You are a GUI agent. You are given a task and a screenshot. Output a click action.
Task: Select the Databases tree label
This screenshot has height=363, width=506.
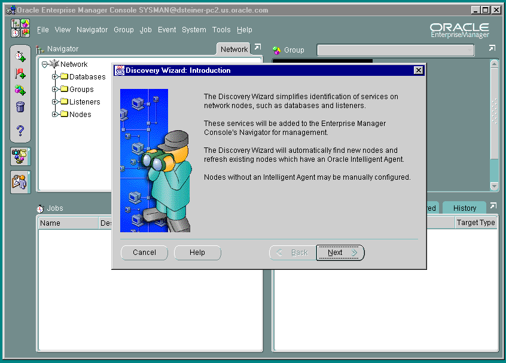tap(87, 76)
